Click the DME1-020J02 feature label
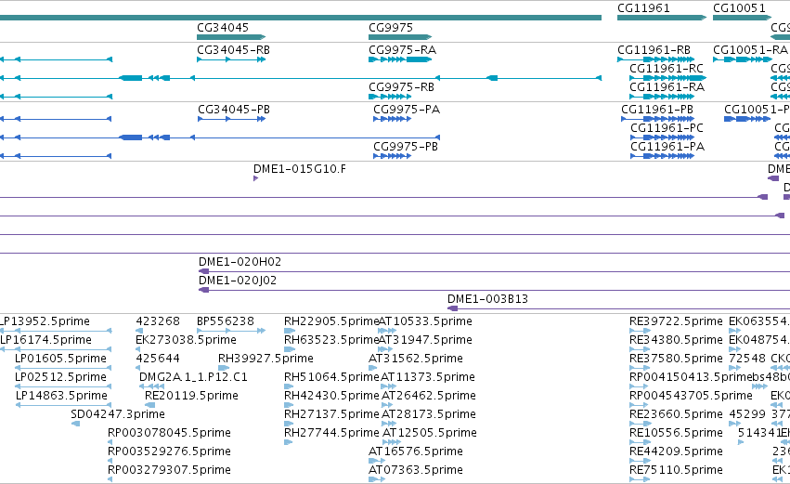The width and height of the screenshot is (790, 484). pos(238,281)
